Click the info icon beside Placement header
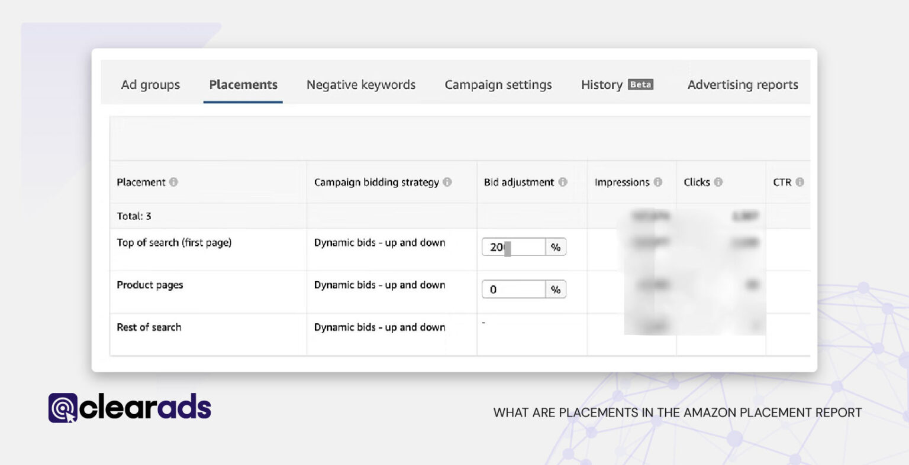909x465 pixels. click(x=173, y=182)
